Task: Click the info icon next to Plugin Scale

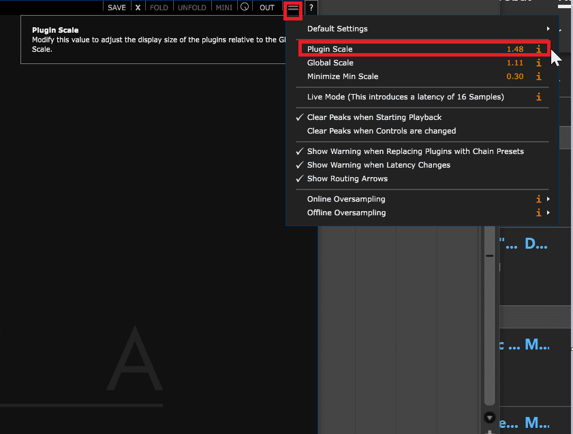Action: (538, 48)
